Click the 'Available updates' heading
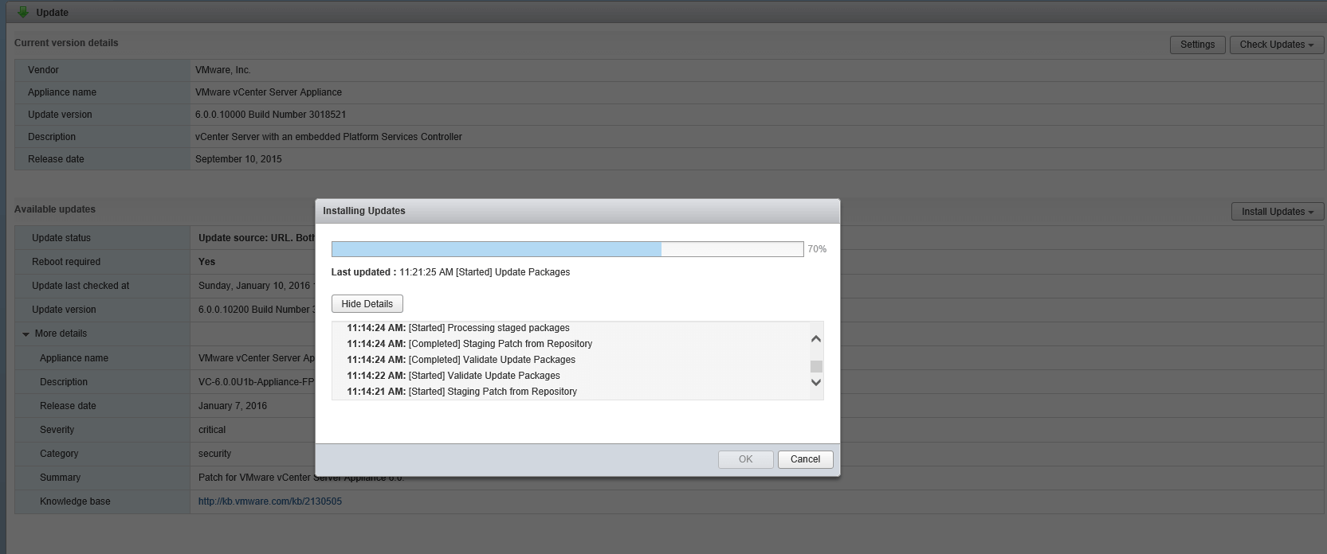This screenshot has width=1327, height=554. 55,209
